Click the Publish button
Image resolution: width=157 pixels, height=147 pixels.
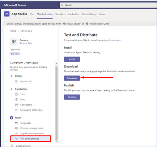72,97
